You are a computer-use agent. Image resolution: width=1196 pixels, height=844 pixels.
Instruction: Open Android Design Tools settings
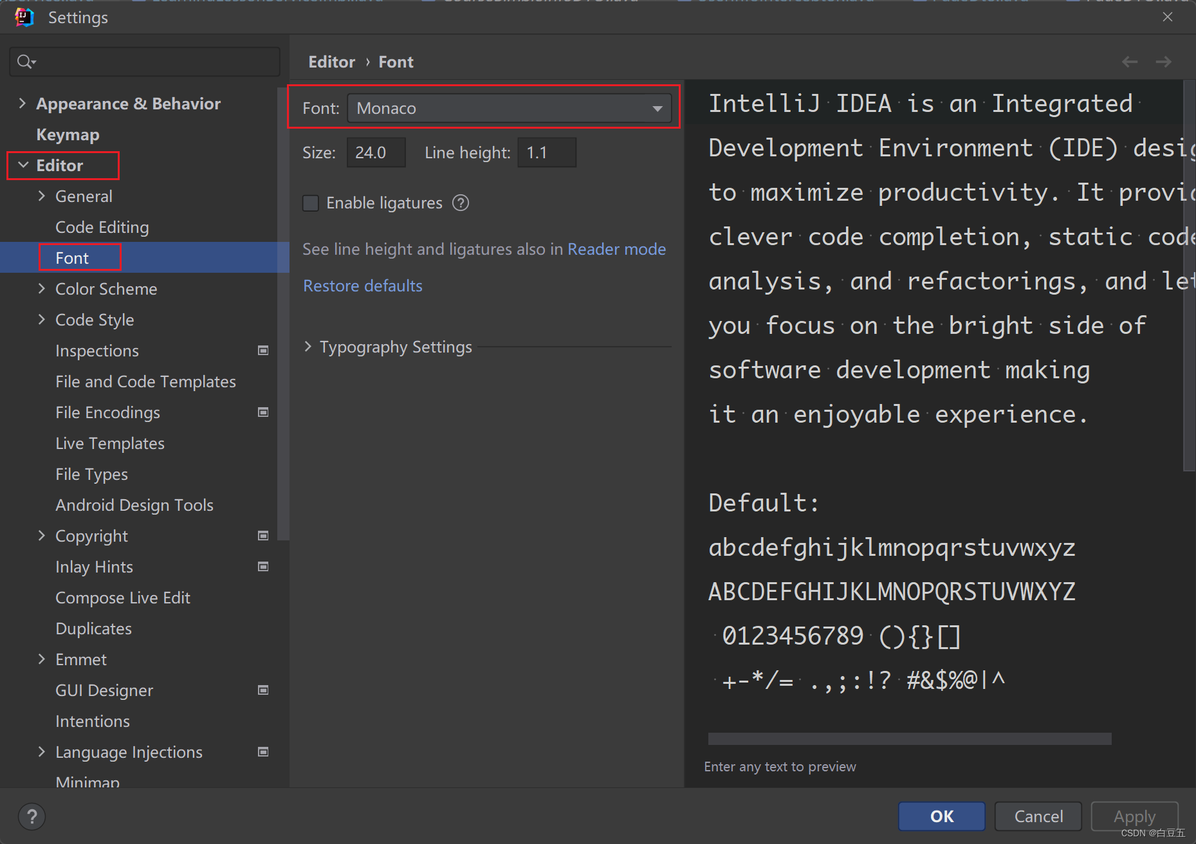[x=134, y=505]
